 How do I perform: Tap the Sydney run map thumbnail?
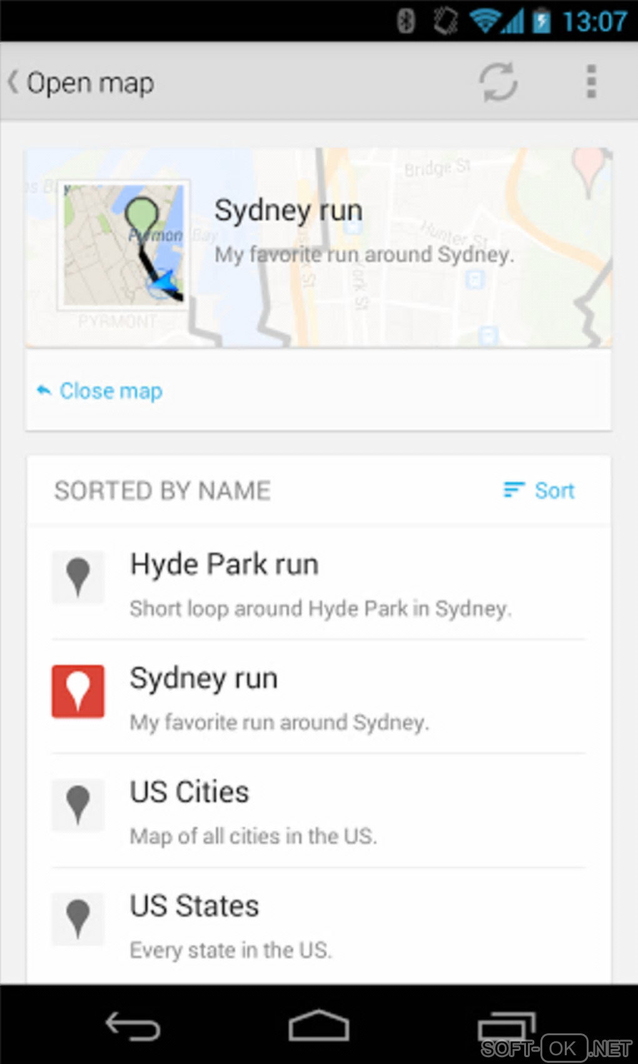[124, 245]
